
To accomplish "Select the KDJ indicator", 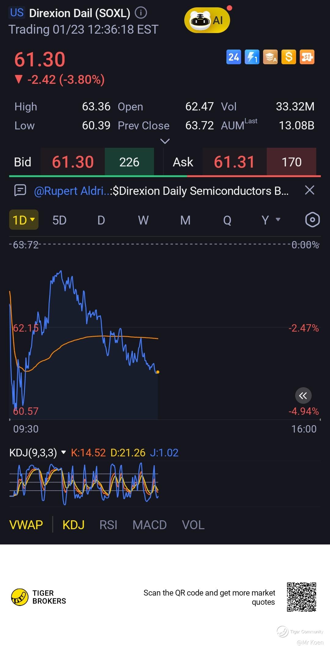I will click(73, 525).
